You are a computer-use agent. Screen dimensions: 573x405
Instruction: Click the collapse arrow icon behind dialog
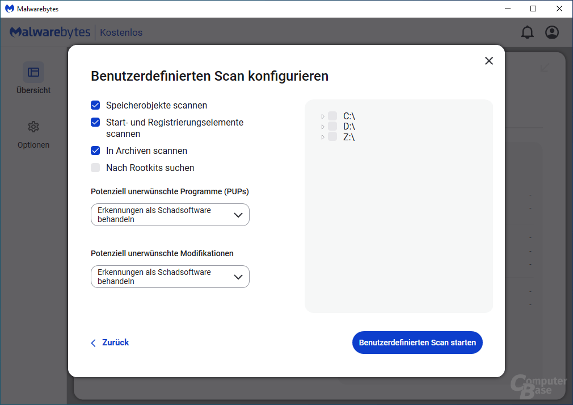coord(545,68)
